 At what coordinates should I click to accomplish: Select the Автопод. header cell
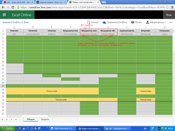33,31
